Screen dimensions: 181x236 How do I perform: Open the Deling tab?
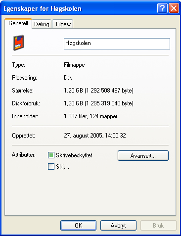pyautogui.click(x=42, y=24)
